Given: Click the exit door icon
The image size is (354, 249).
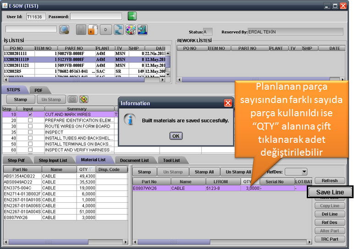Looking at the screenshot, I should tap(143, 29).
